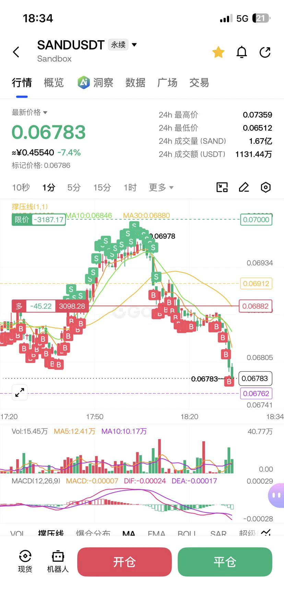This screenshot has width=284, height=616.
Task: Open the 机器人 trading bot icon
Action: tap(58, 561)
